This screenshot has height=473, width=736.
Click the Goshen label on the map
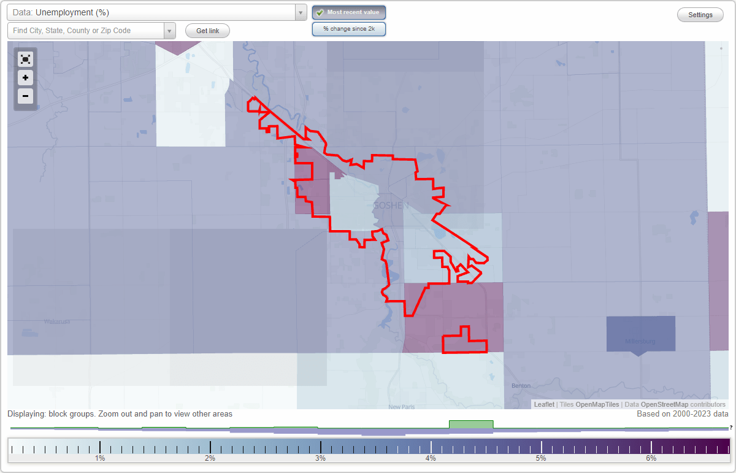coord(390,206)
